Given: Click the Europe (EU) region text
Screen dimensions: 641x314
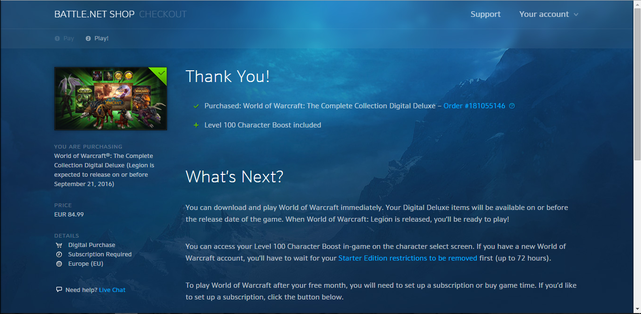Looking at the screenshot, I should 85,264.
